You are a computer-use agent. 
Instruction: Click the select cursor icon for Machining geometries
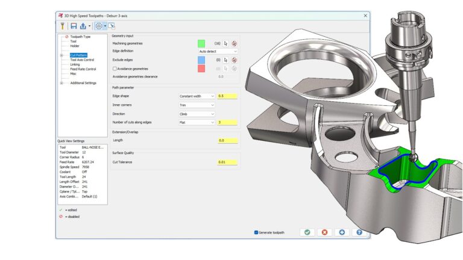(x=225, y=43)
